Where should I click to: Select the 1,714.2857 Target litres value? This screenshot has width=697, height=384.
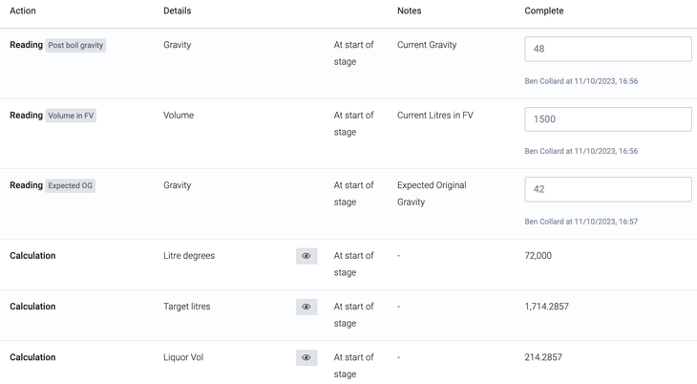(x=547, y=307)
